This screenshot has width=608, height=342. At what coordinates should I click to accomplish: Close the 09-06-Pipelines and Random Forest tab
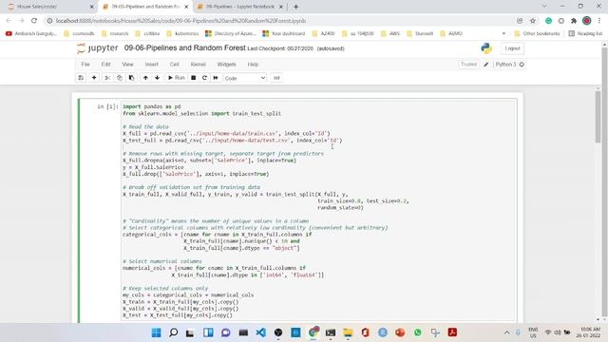tap(186, 7)
